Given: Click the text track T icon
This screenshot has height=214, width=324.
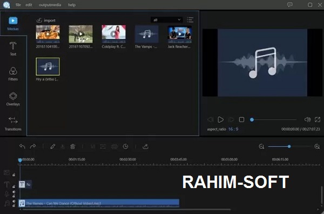Looking at the screenshot, I should coord(6,184).
